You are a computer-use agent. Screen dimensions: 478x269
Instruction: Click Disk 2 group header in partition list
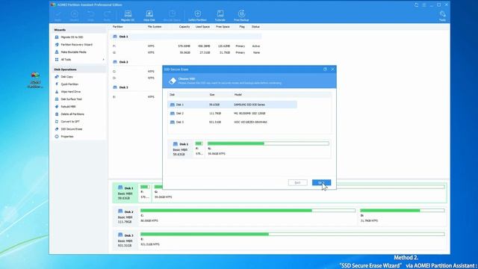137,62
